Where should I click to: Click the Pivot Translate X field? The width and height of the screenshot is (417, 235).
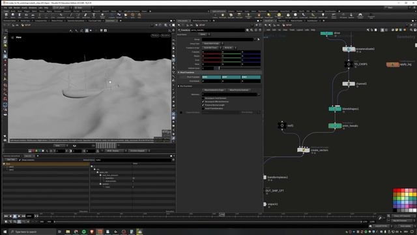211,77
